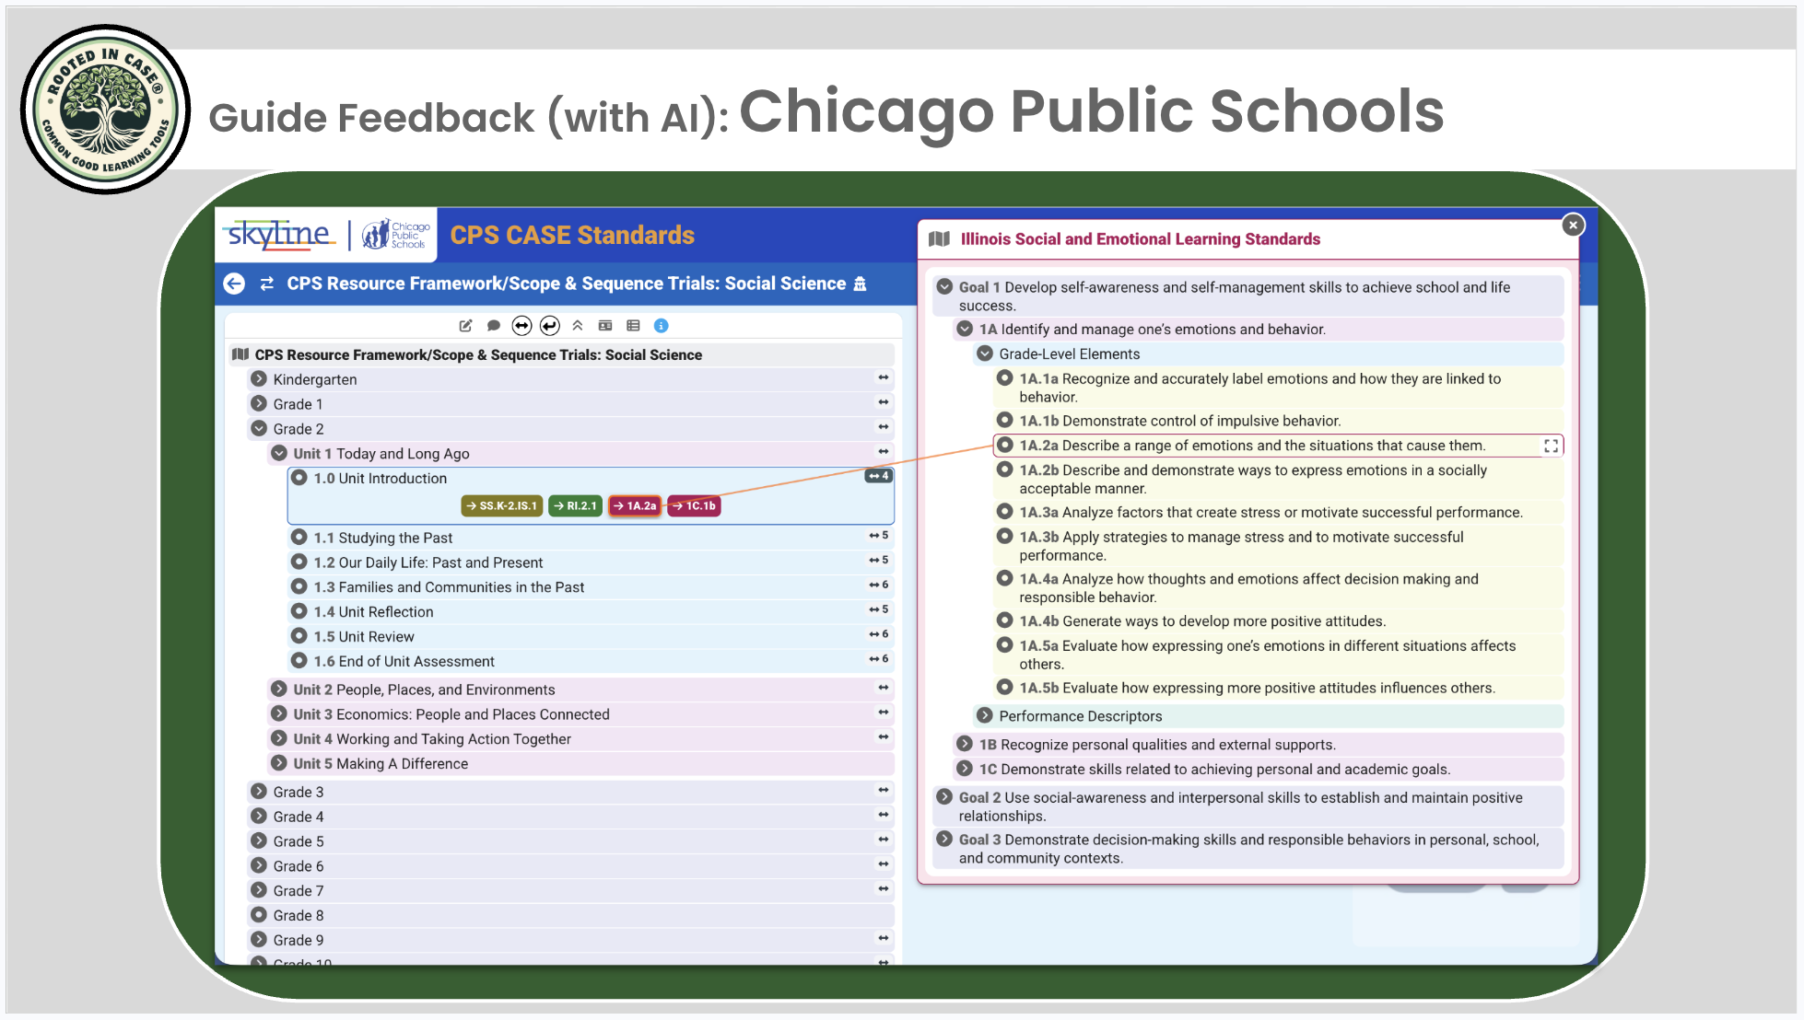Click the RI.2.1 association chip
Viewport: 1804px width, 1020px height.
(x=576, y=505)
